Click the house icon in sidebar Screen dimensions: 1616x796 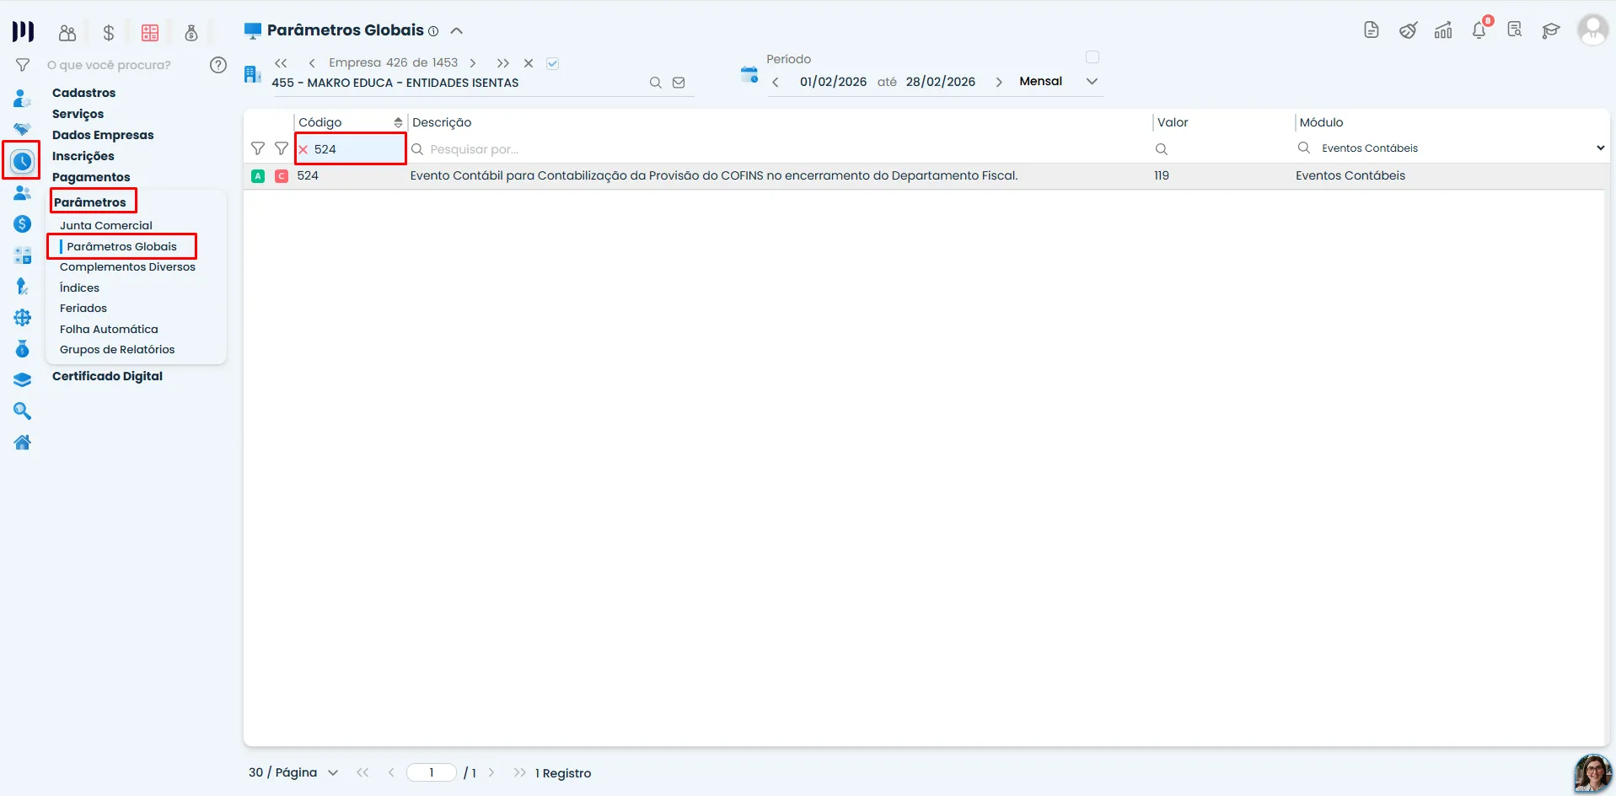click(22, 442)
